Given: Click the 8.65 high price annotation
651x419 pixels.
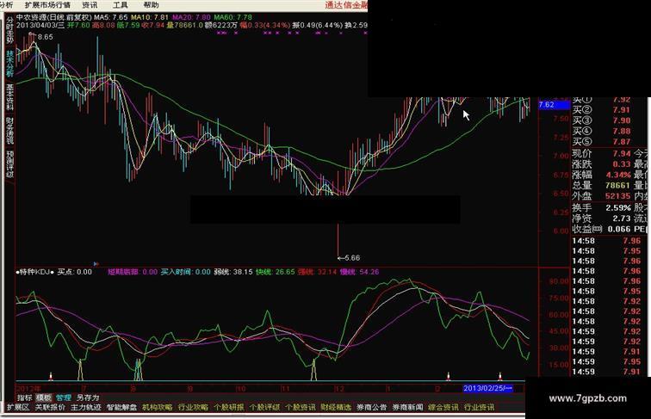Looking at the screenshot, I should (45, 37).
